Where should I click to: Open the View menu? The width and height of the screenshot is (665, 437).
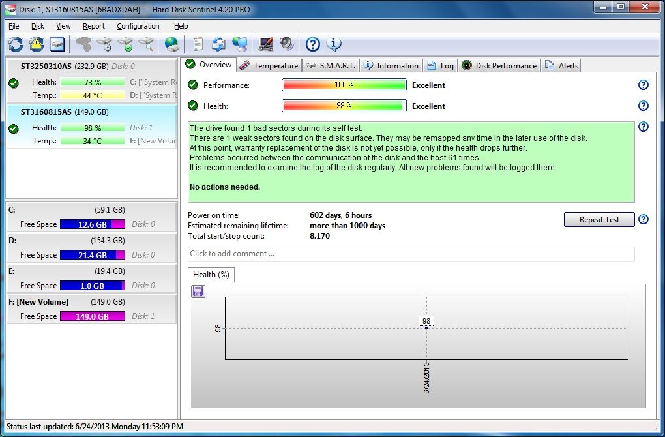click(x=63, y=26)
